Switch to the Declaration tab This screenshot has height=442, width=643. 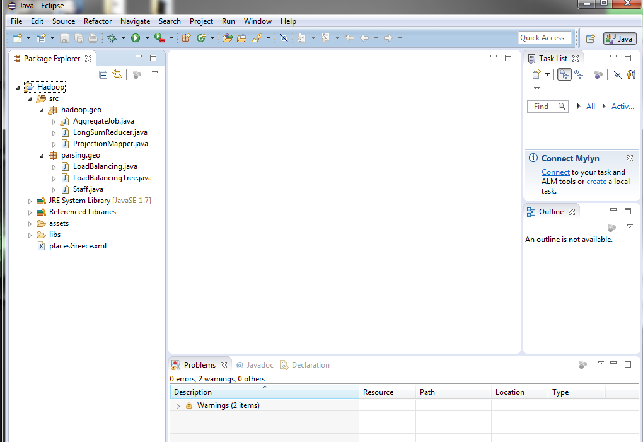(x=304, y=365)
